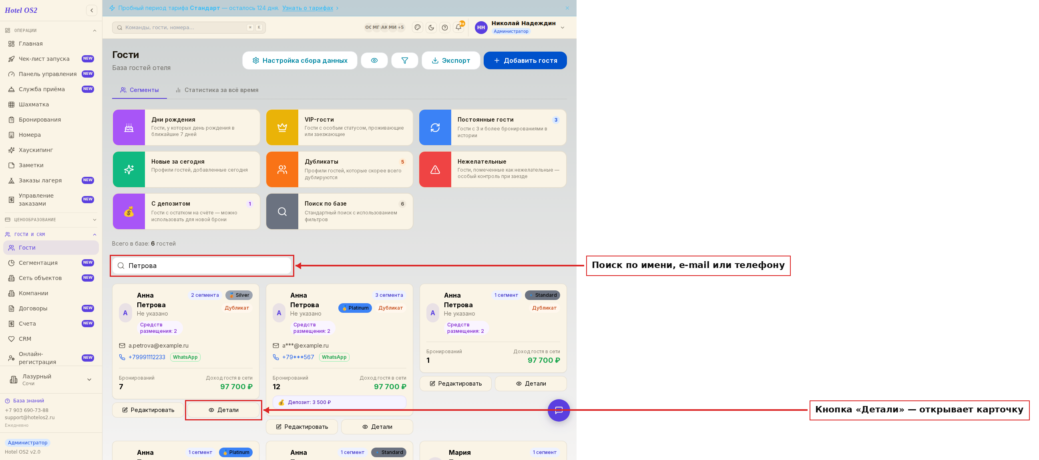Click the Hotel OS2 logo

click(x=21, y=10)
